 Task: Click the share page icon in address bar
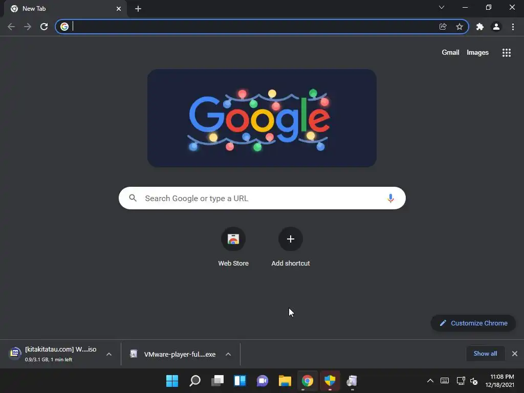(x=443, y=27)
